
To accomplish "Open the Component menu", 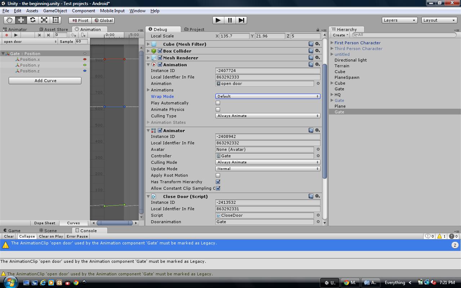I will coord(83,11).
